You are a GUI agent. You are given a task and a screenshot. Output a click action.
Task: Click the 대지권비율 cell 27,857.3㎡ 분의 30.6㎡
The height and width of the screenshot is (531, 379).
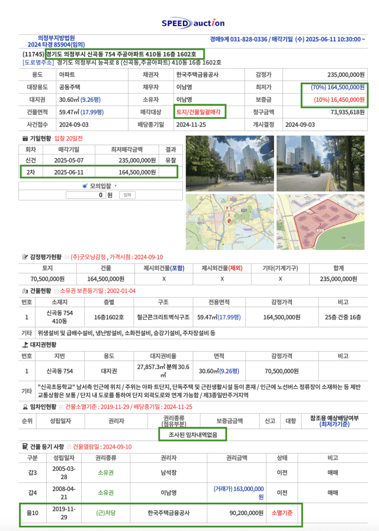pos(163,371)
